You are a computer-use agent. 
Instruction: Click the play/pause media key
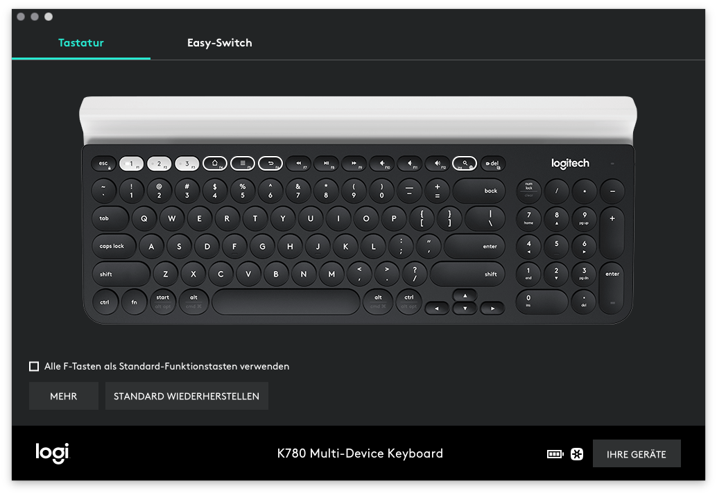326,164
